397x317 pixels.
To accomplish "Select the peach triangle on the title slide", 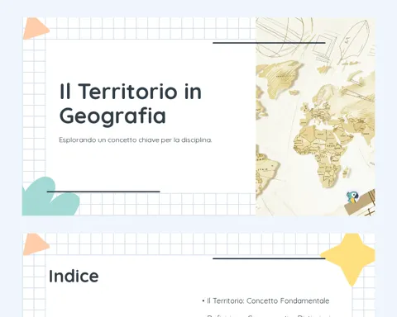I will tap(36, 28).
